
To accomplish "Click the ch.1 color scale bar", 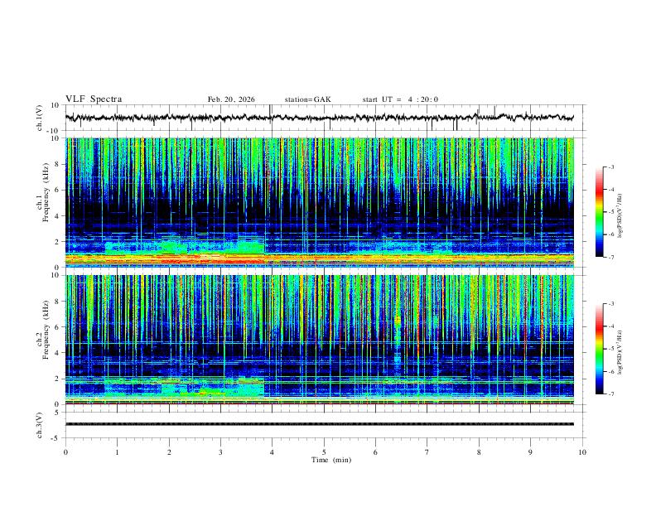I will pos(600,212).
